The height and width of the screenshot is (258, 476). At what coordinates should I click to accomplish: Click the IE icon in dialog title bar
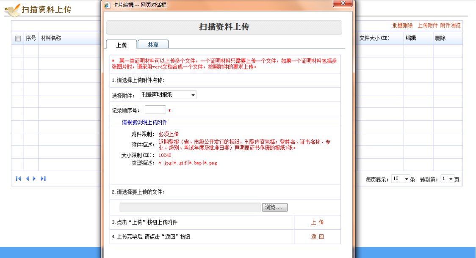click(107, 5)
